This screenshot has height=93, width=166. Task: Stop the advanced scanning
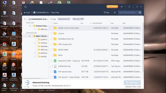point(28,87)
